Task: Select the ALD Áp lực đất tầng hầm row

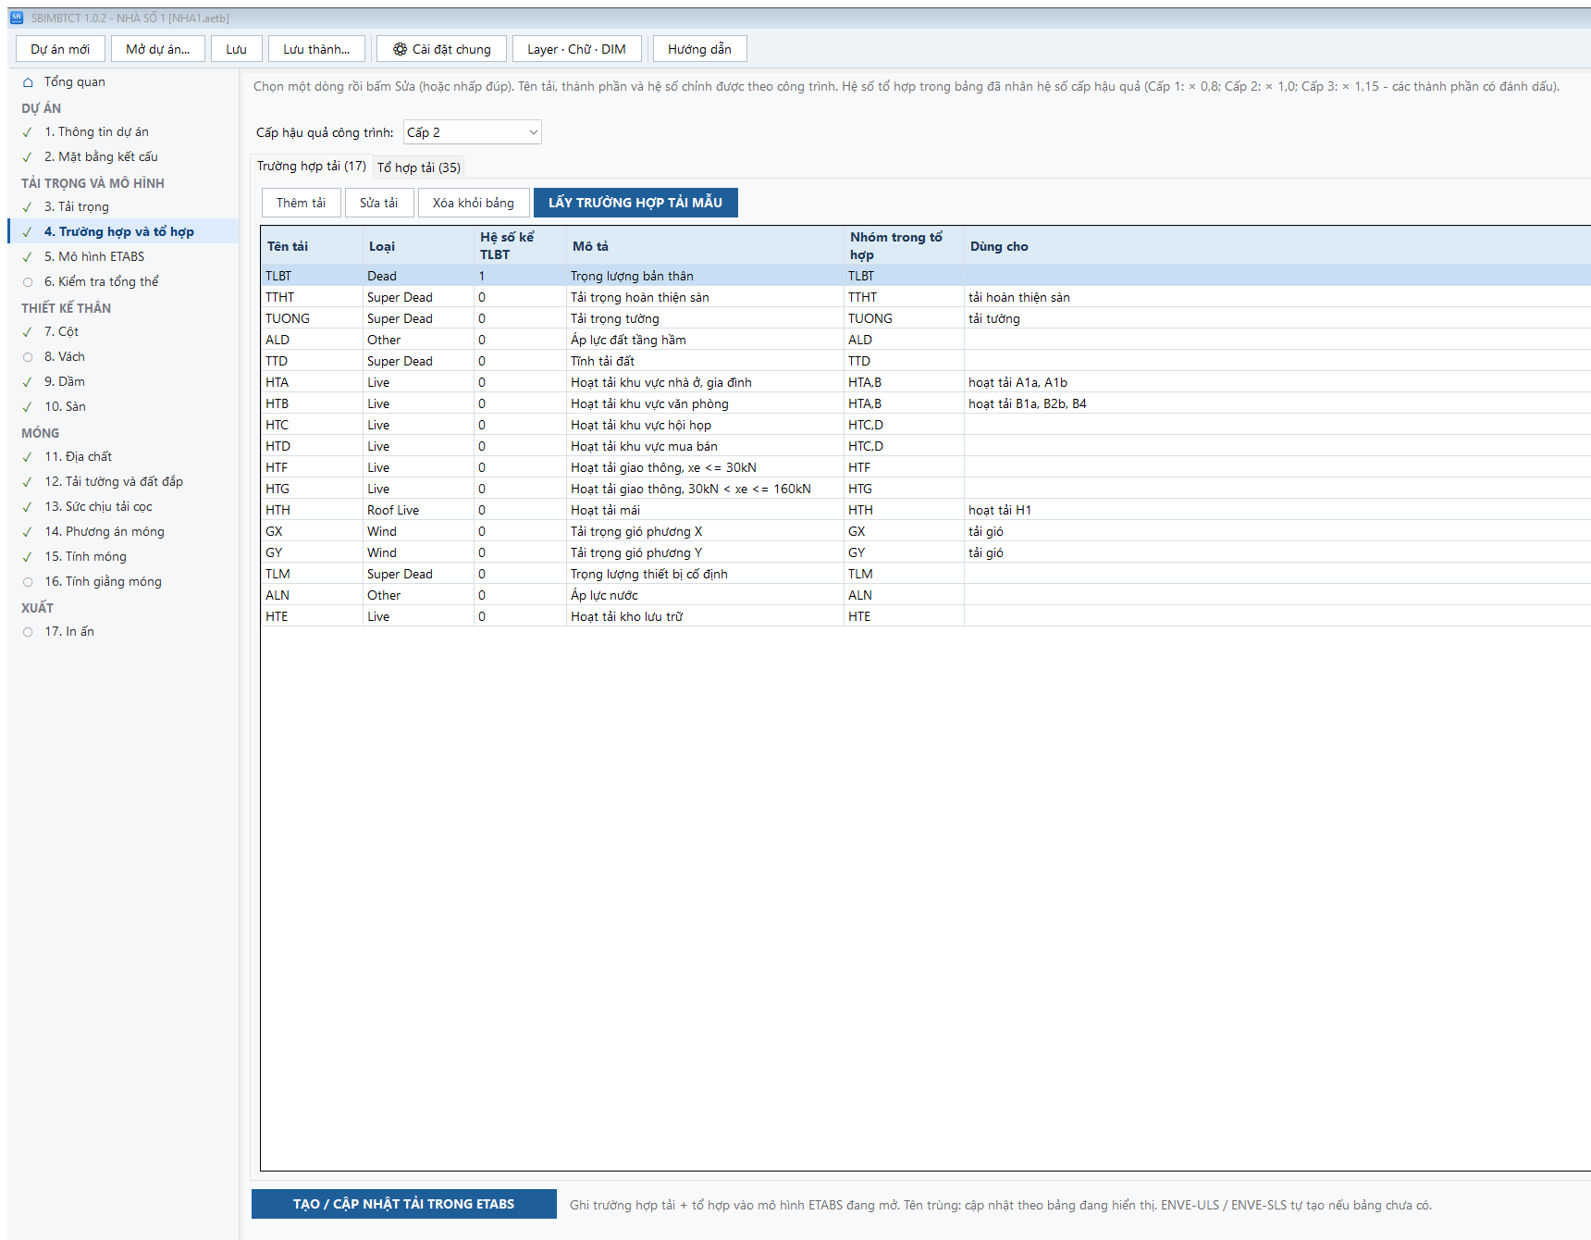Action: (925, 340)
